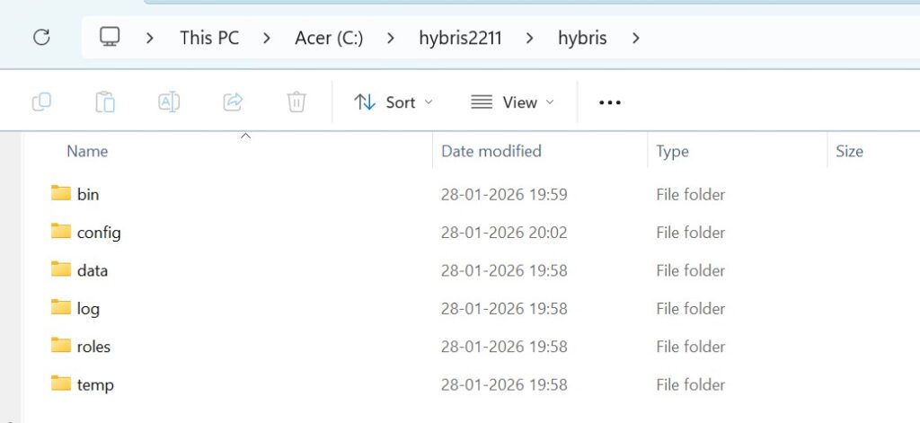
Task: Select the bin folder icon
Action: [60, 193]
